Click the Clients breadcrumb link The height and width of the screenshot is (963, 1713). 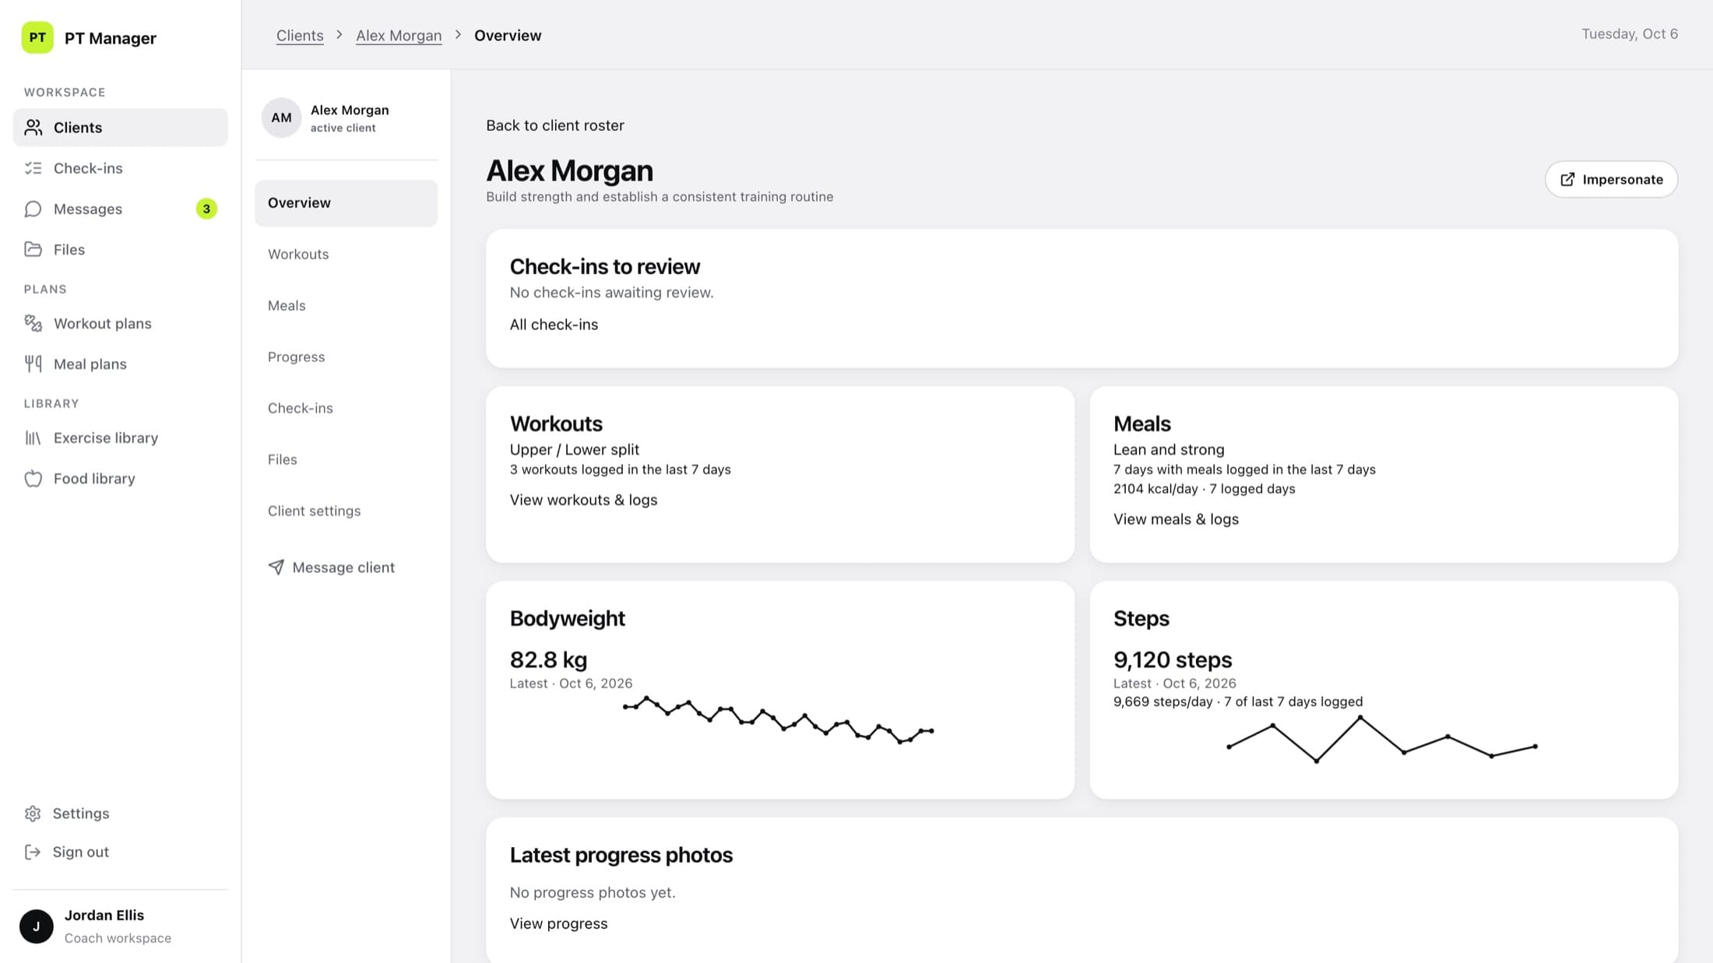coord(300,35)
